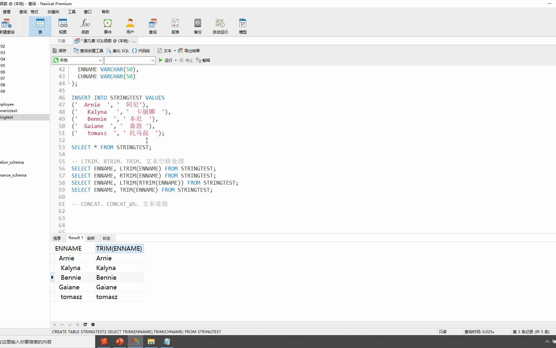
Task: Beautify SQL with 美化 SQL
Action: click(x=118, y=51)
